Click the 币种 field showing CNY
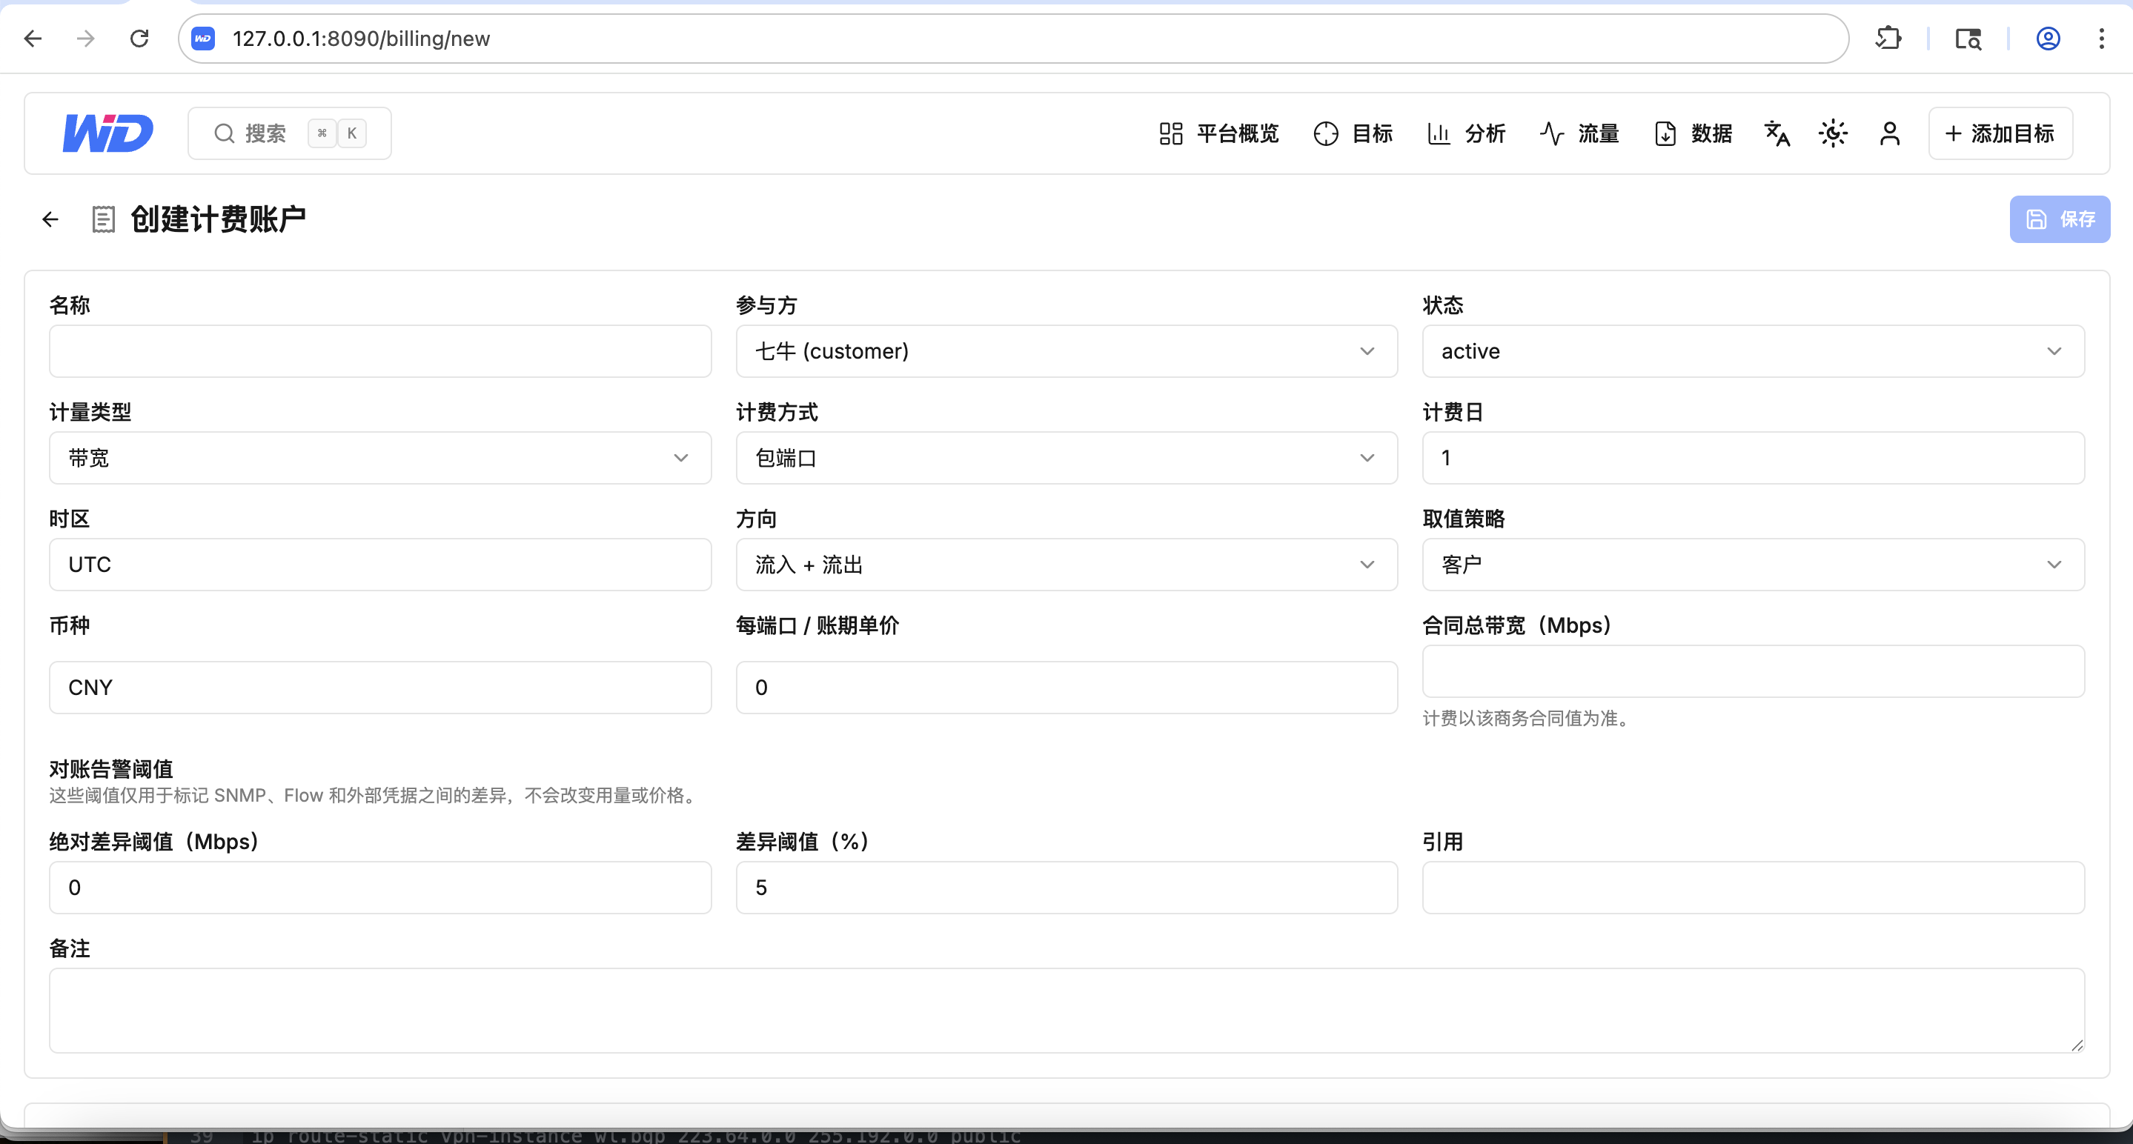 tap(380, 687)
